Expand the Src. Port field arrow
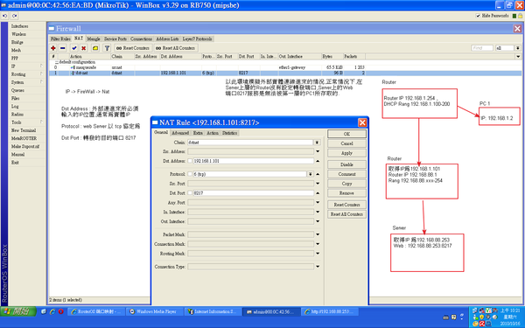 (318, 184)
